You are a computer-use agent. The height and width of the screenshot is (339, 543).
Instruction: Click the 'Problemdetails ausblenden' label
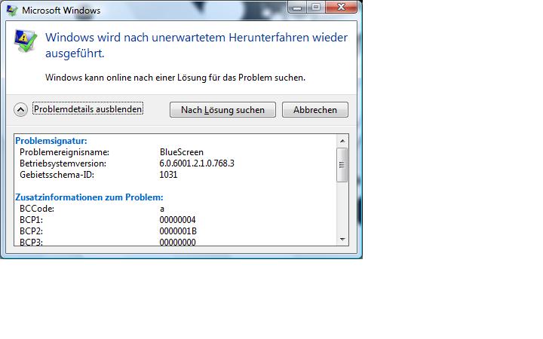(x=88, y=109)
